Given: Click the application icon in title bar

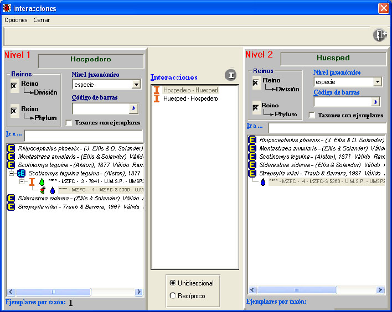Looking at the screenshot, I should coord(7,8).
